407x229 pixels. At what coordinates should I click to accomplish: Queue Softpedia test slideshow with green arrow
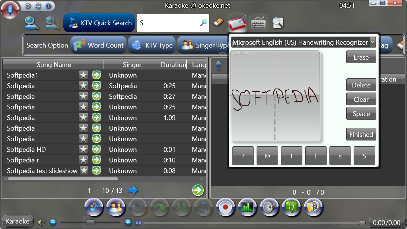pyautogui.click(x=97, y=170)
